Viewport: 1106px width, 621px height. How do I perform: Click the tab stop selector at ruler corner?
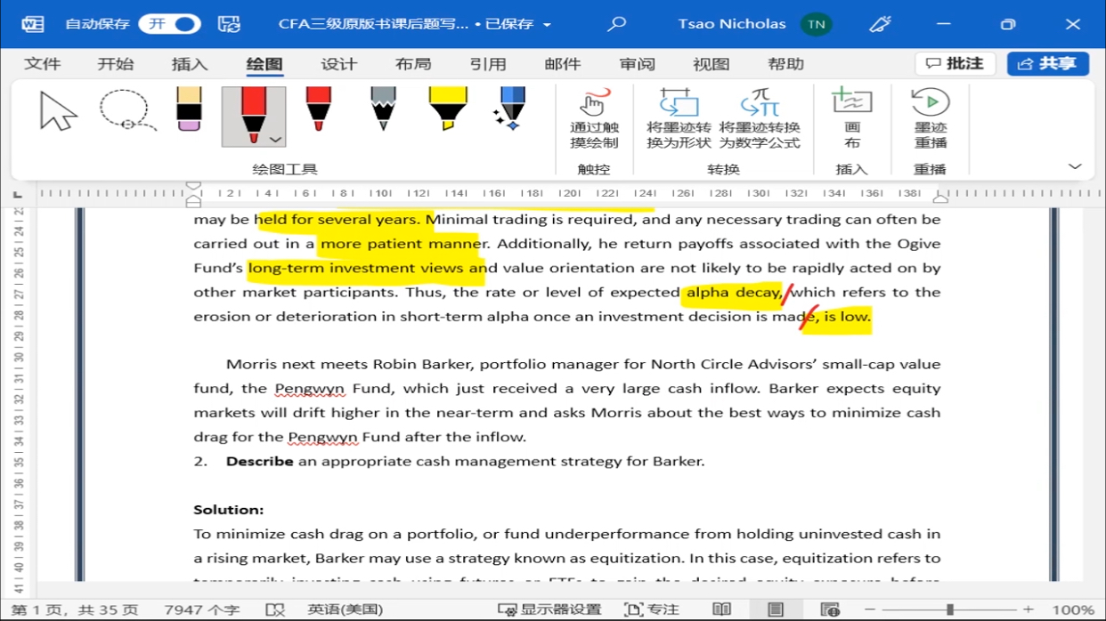(x=18, y=194)
